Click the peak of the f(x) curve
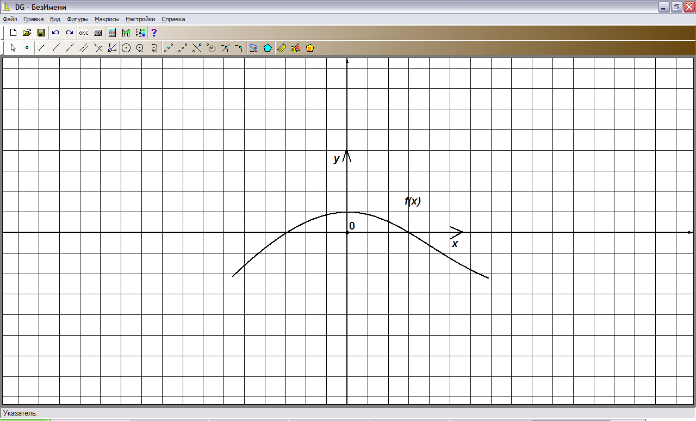Image resolution: width=696 pixels, height=421 pixels. [x=347, y=212]
